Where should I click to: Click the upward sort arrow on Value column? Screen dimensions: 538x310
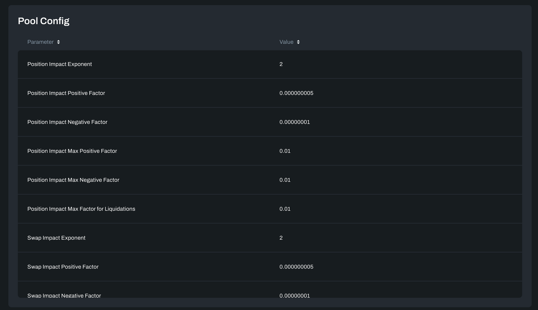[x=298, y=40]
